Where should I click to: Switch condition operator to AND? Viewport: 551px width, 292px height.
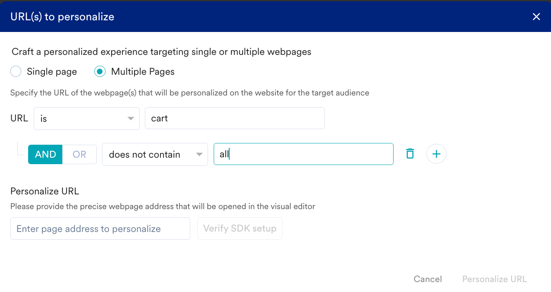point(45,154)
